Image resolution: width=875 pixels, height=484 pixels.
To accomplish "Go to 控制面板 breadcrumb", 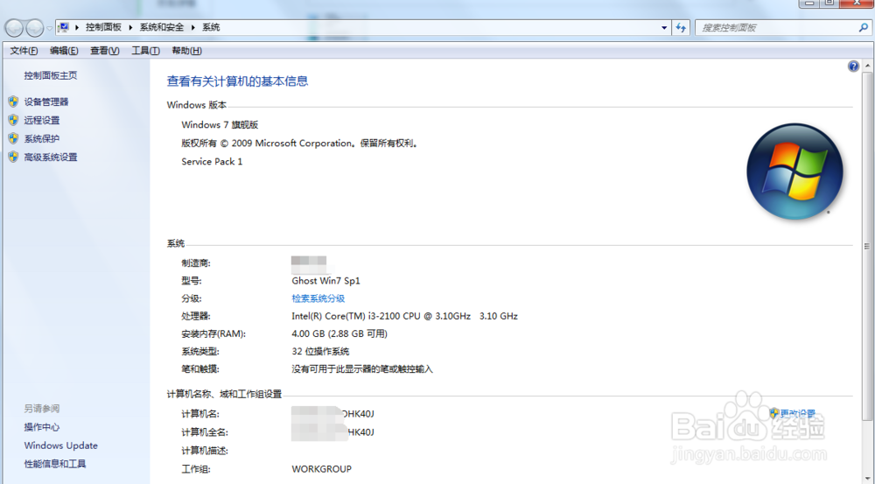I will pyautogui.click(x=103, y=27).
